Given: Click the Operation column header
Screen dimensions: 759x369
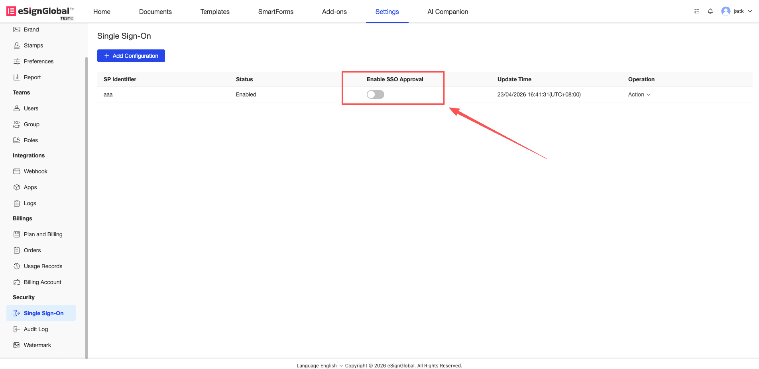Looking at the screenshot, I should click(x=641, y=79).
